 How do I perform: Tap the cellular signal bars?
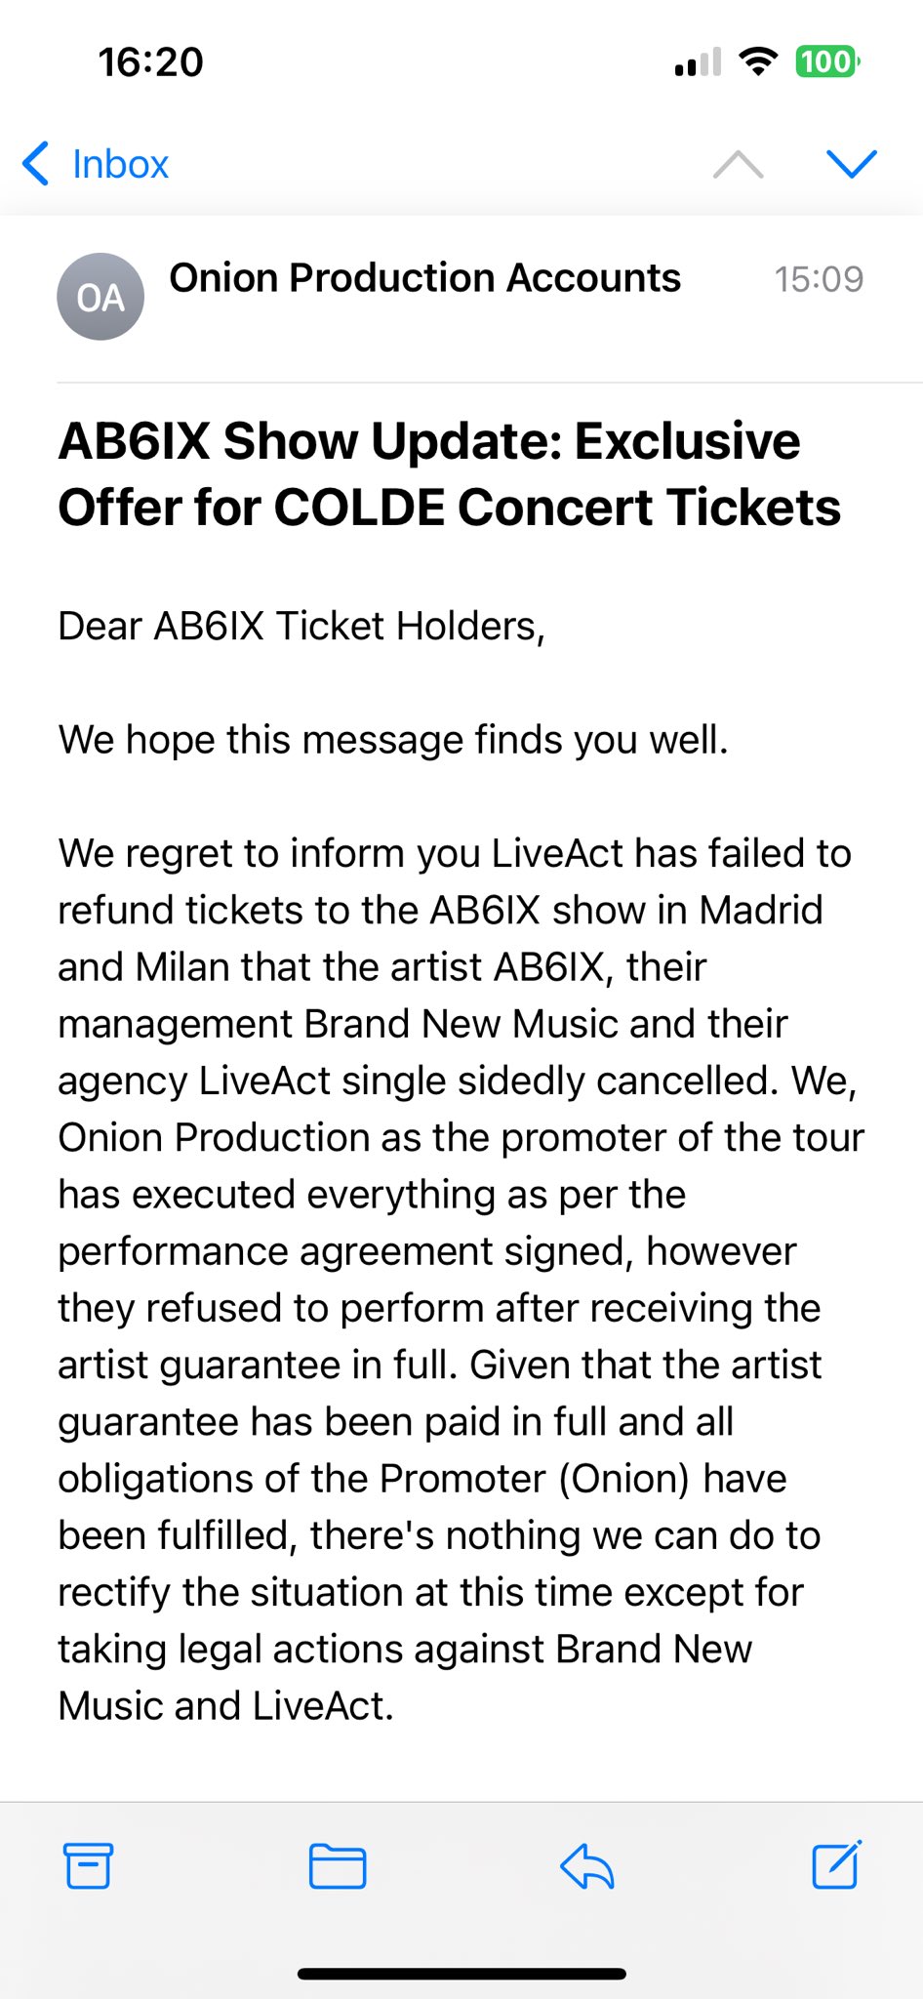[698, 62]
